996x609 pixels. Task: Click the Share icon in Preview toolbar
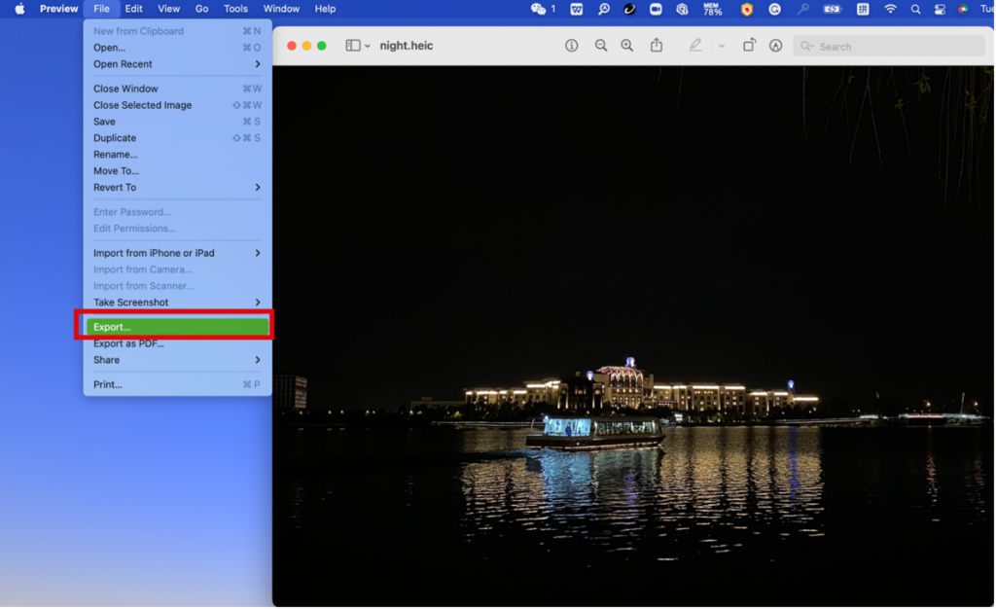(x=657, y=46)
